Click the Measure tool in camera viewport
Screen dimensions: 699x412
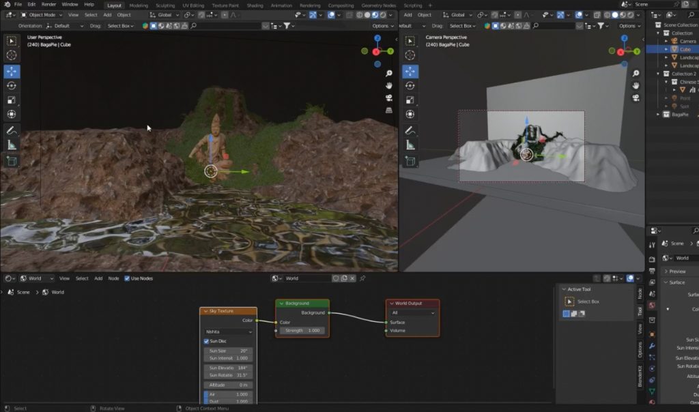410,145
